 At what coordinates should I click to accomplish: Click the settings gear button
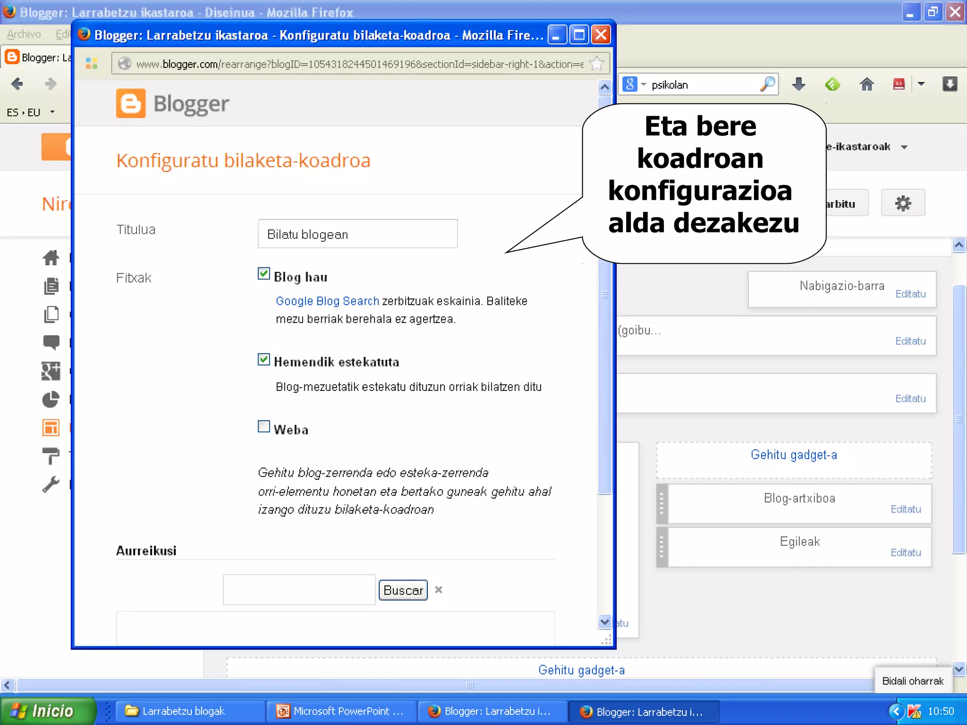point(902,203)
